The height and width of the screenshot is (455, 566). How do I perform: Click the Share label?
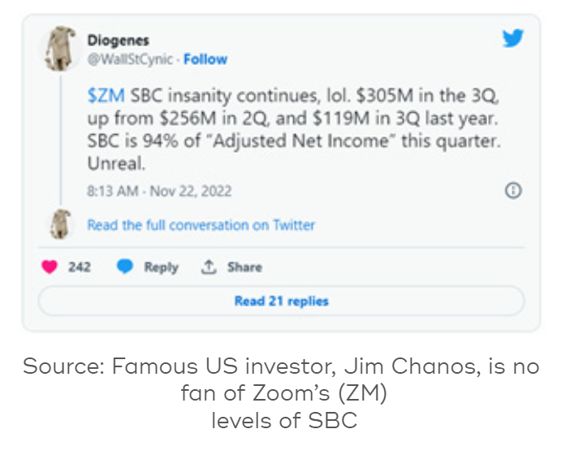(x=244, y=267)
